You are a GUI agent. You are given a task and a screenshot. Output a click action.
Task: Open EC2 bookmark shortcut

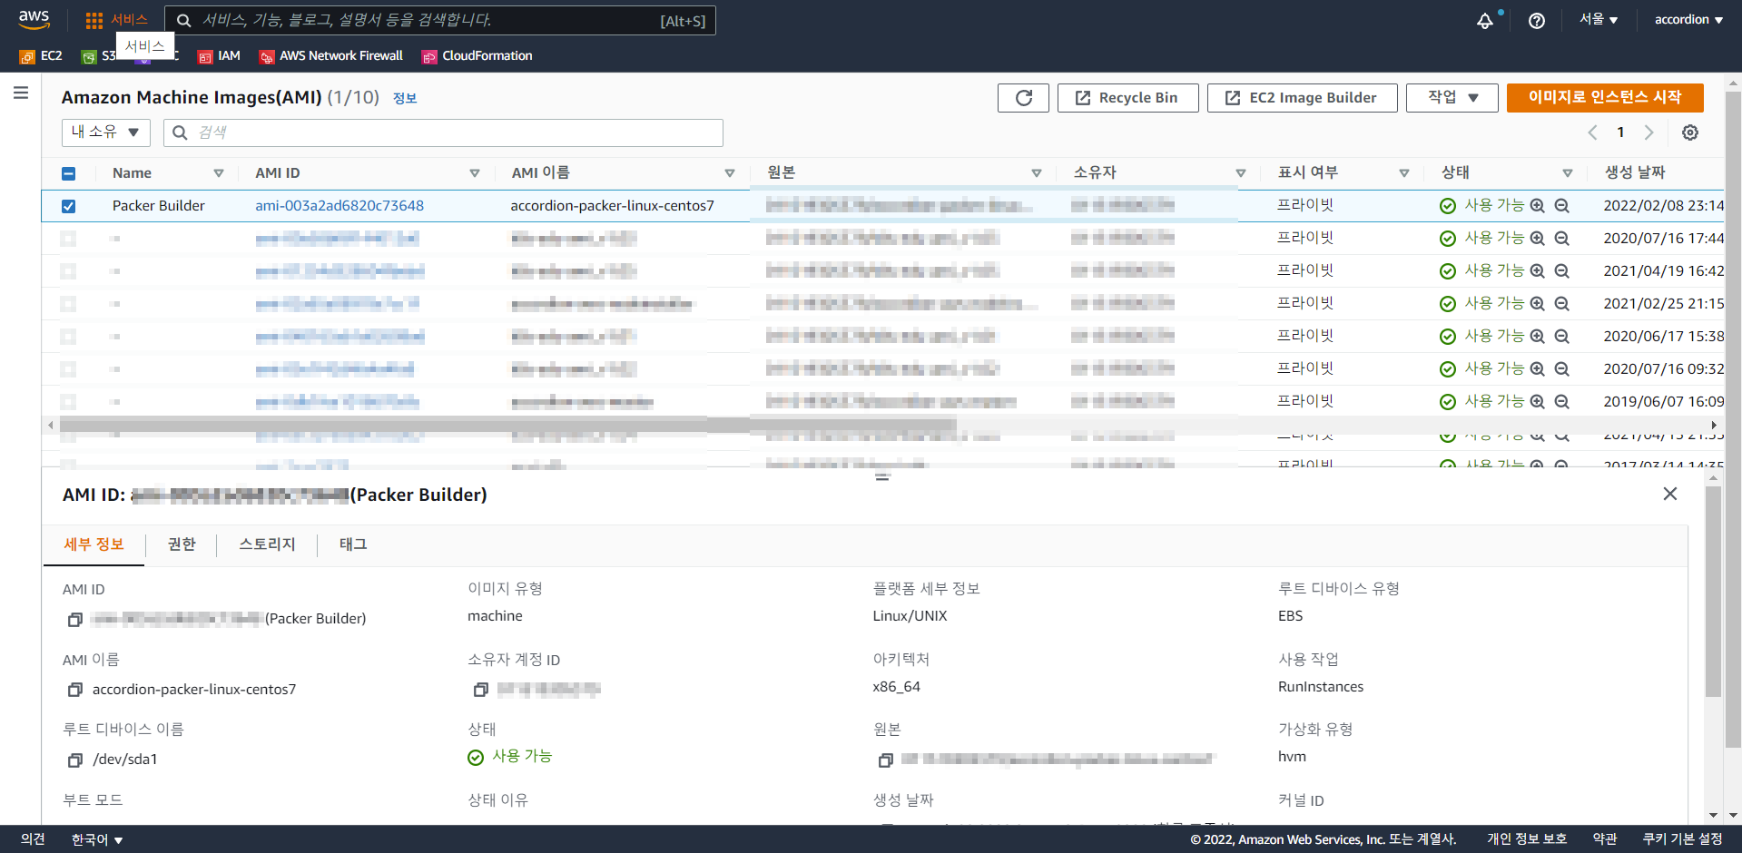tap(41, 56)
